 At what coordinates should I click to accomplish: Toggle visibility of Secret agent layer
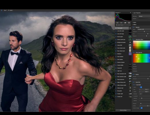pyautogui.click(x=116, y=37)
